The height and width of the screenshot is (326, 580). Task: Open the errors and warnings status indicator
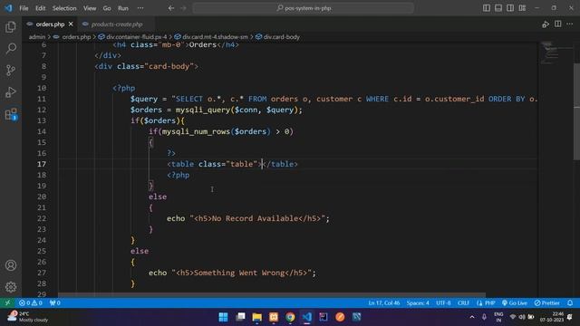[x=31, y=303]
